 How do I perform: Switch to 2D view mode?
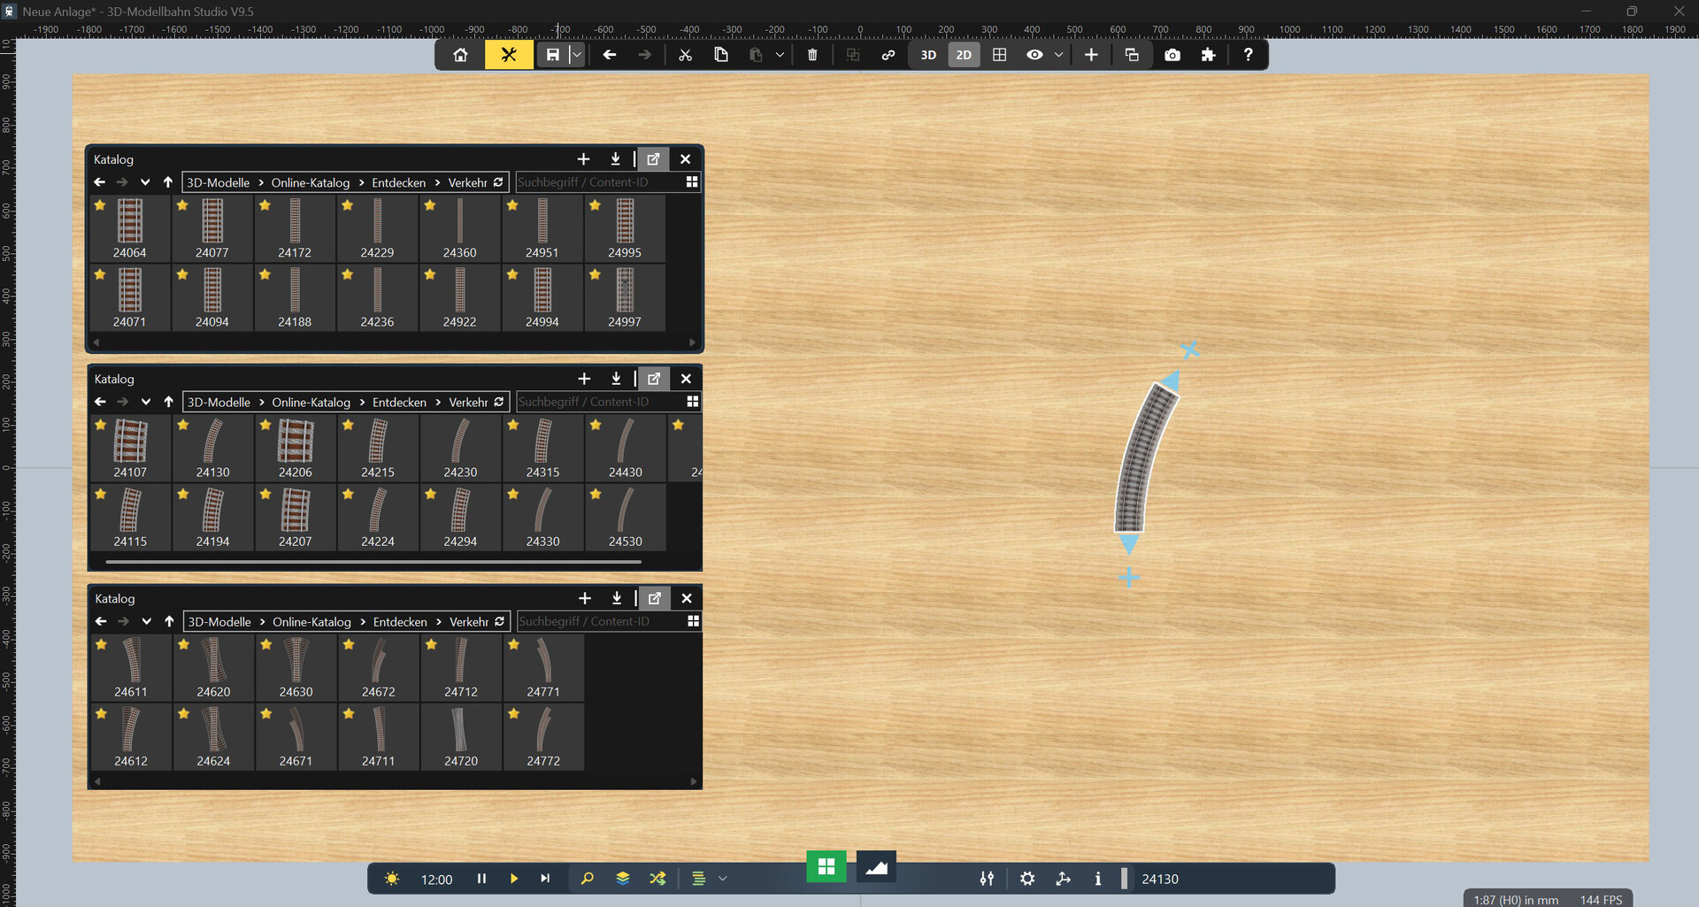pyautogui.click(x=964, y=55)
